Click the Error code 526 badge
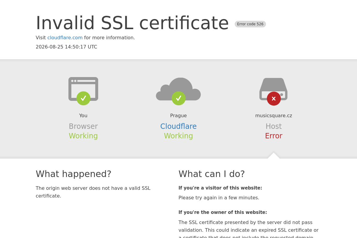 [250, 24]
